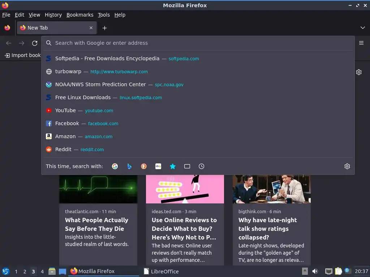Click the Google search engine shortcut icon

(x=115, y=166)
